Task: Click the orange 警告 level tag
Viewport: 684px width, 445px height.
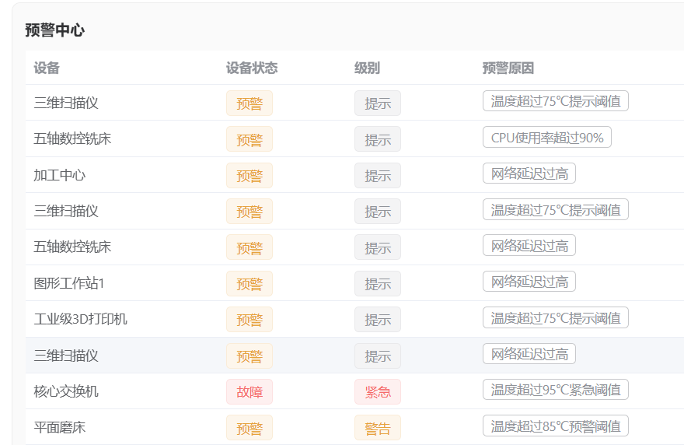Action: point(378,428)
